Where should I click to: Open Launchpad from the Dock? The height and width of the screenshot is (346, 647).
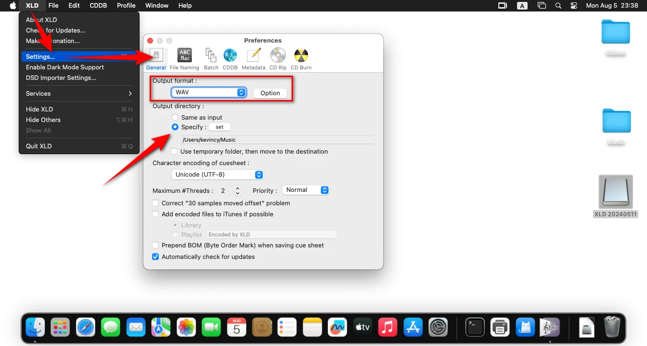click(60, 327)
